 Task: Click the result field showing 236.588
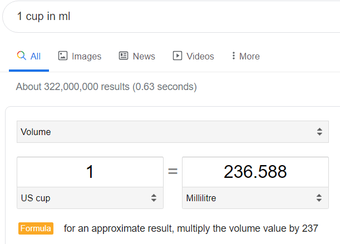tap(255, 172)
